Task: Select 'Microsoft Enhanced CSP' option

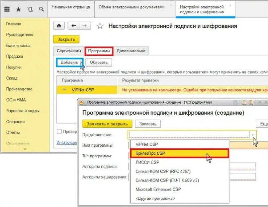Action: tap(179, 189)
